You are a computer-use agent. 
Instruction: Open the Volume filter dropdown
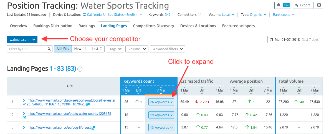click(x=137, y=49)
